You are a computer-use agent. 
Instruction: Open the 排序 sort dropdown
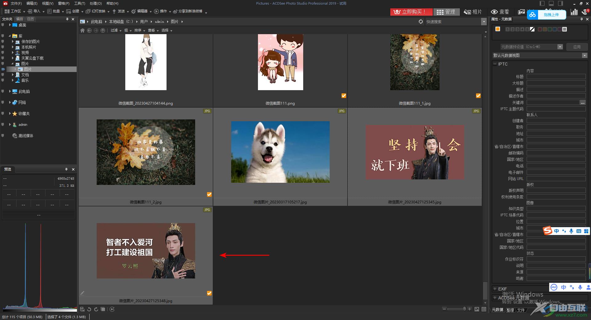tap(140, 30)
